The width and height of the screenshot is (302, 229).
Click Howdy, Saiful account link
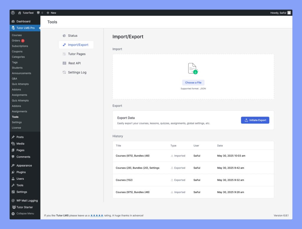point(278,13)
